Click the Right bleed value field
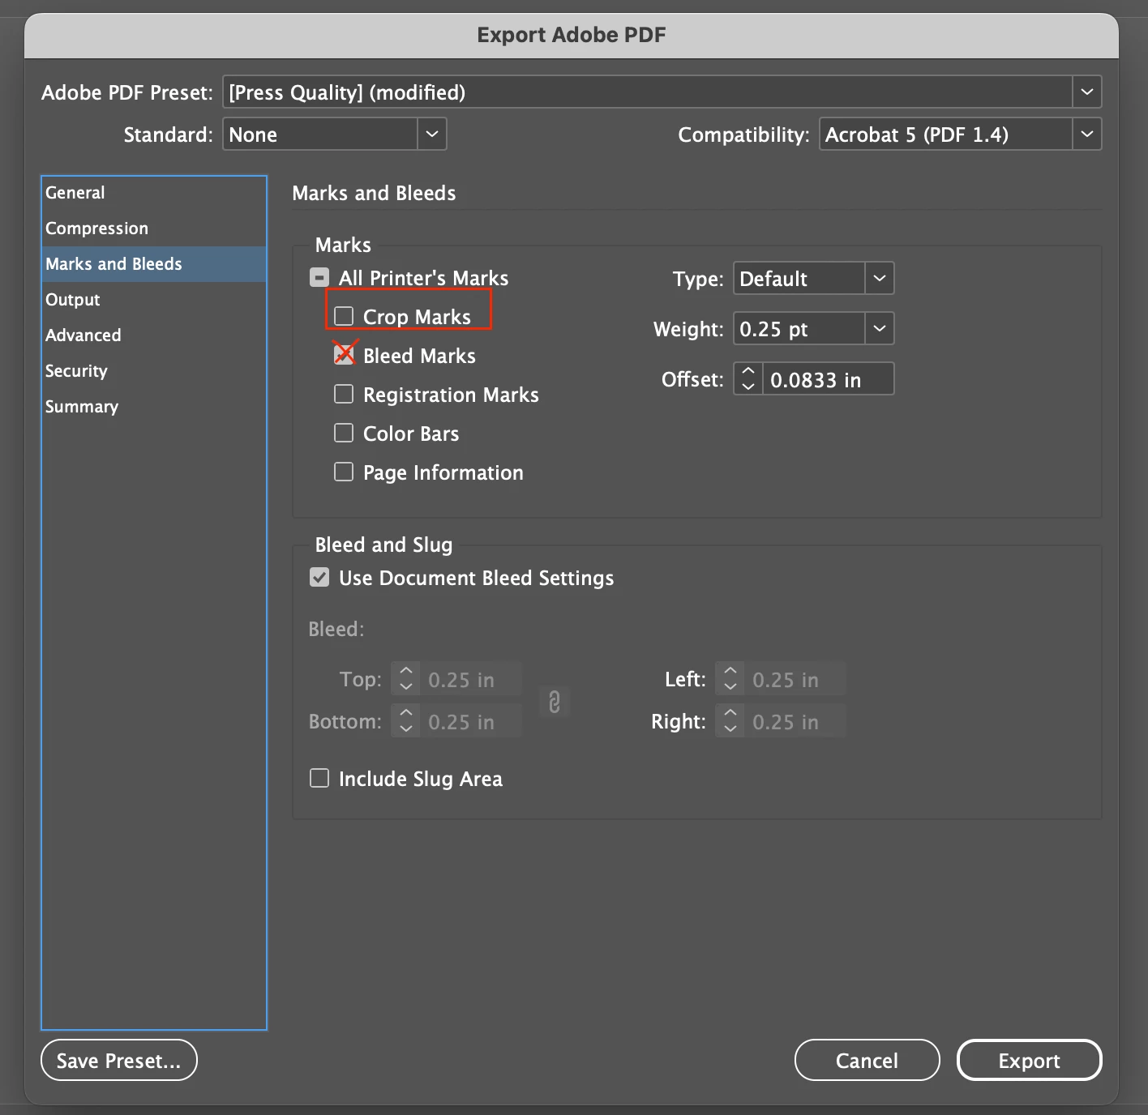The height and width of the screenshot is (1115, 1148). pos(795,721)
